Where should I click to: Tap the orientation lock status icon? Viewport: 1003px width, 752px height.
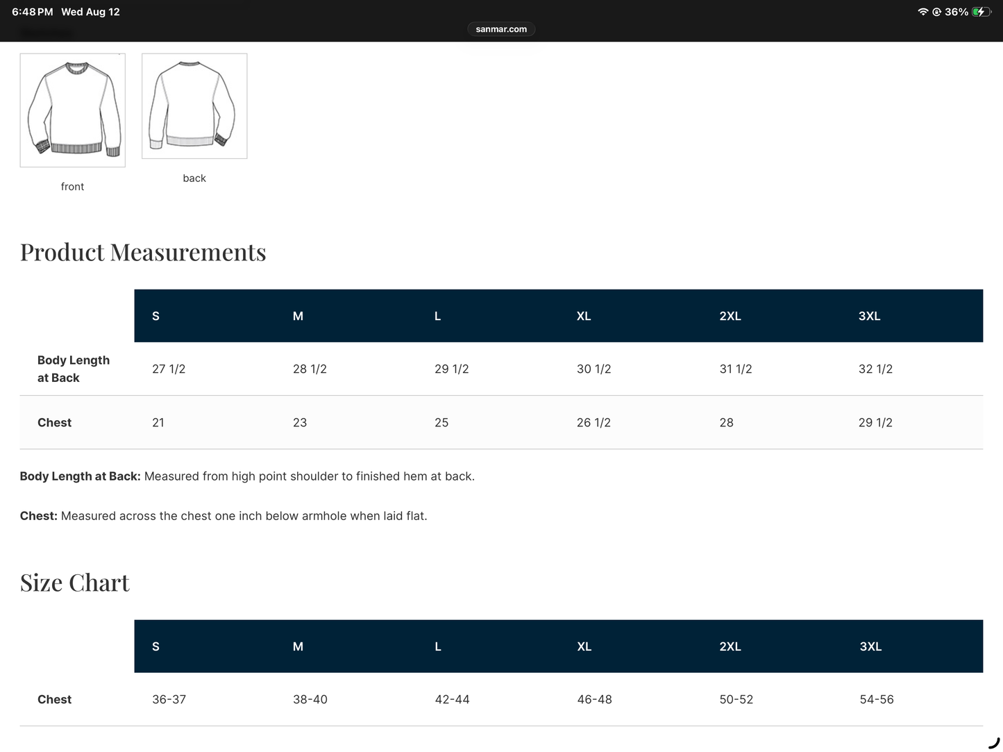tap(936, 12)
